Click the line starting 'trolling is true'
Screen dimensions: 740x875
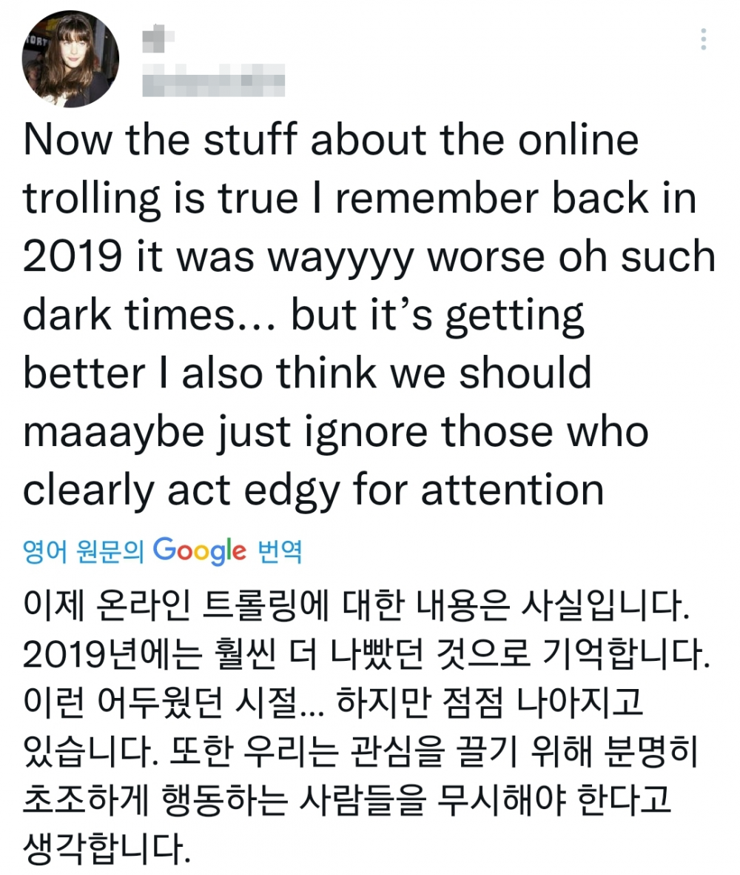point(360,199)
